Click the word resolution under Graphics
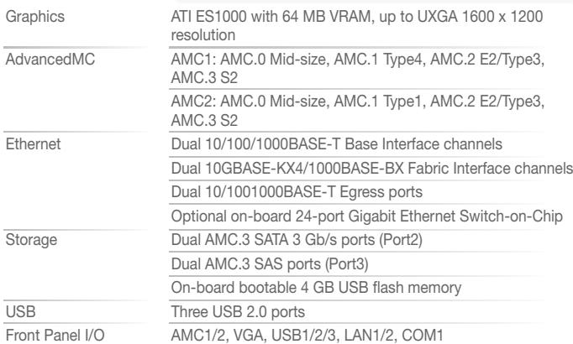 click(203, 35)
